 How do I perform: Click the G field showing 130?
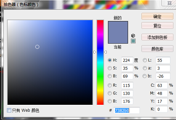point(127,93)
